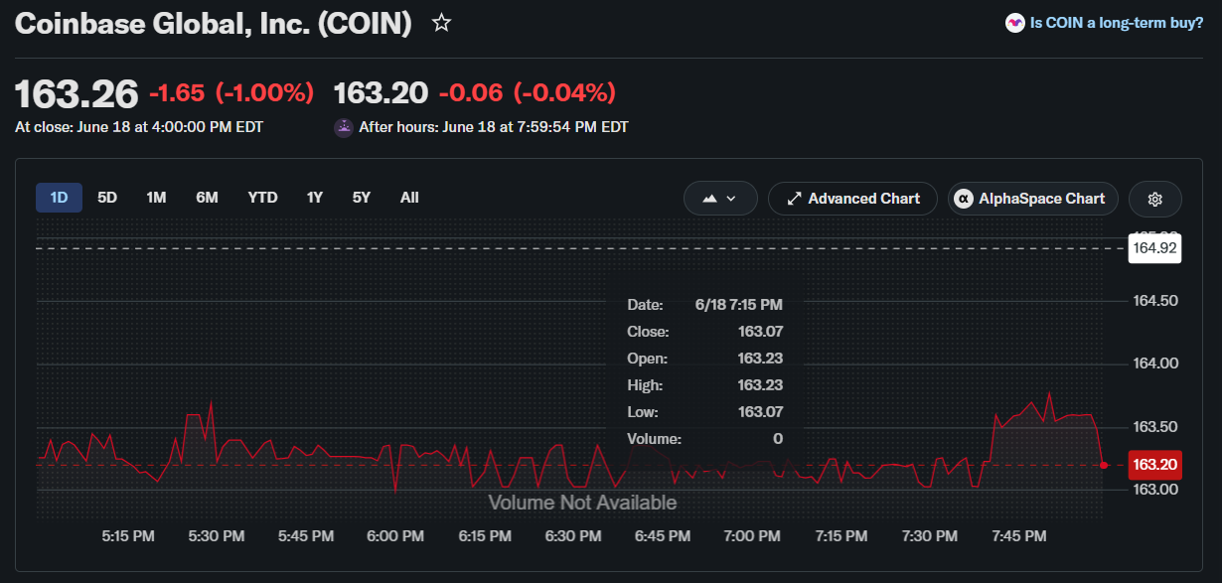Click the 164.50 price axis label

point(1155,301)
